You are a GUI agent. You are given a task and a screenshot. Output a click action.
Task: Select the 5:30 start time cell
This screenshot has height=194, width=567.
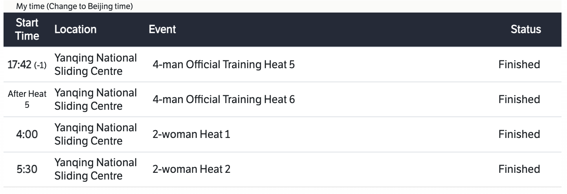coord(27,169)
